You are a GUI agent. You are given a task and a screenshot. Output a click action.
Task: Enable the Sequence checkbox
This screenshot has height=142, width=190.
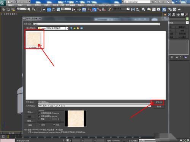[40, 125]
